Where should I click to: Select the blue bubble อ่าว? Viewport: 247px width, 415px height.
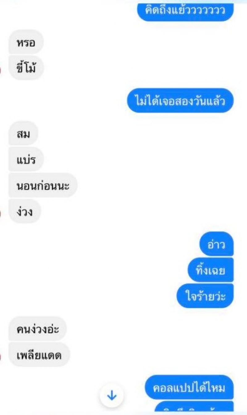(x=216, y=244)
